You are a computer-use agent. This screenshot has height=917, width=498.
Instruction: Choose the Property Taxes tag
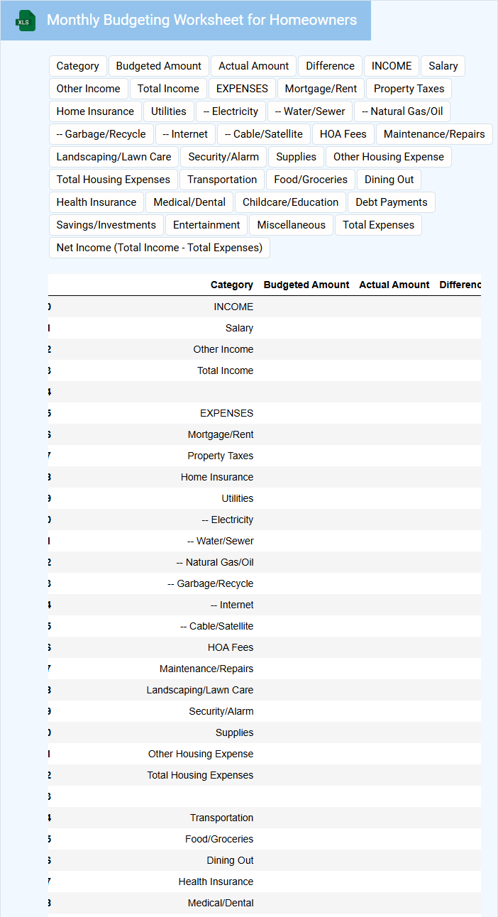[409, 89]
